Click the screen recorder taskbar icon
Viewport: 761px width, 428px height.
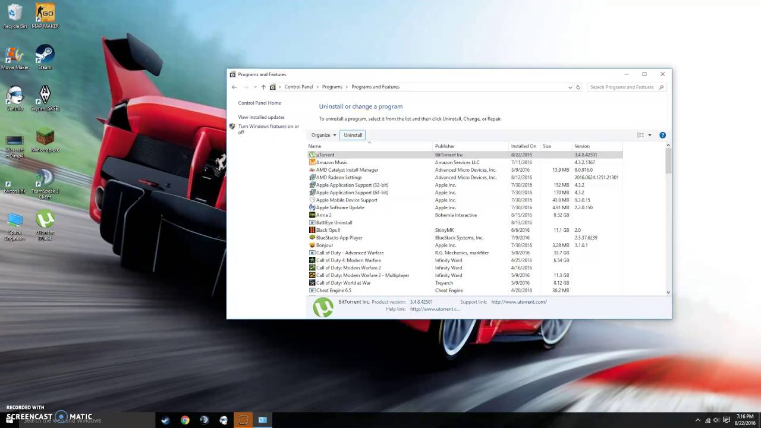point(243,420)
